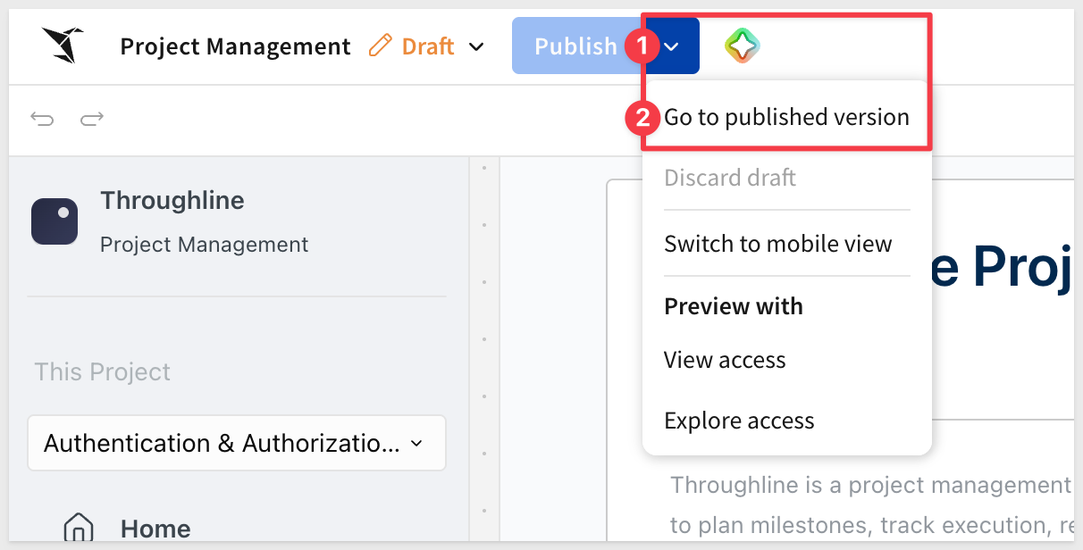Click Project Management subtitle under Throughline
1083x550 pixels.
pyautogui.click(x=205, y=245)
